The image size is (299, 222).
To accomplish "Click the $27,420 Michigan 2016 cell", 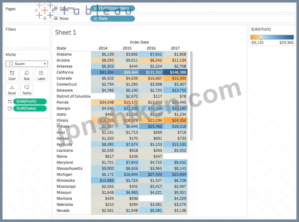I will (x=151, y=174).
